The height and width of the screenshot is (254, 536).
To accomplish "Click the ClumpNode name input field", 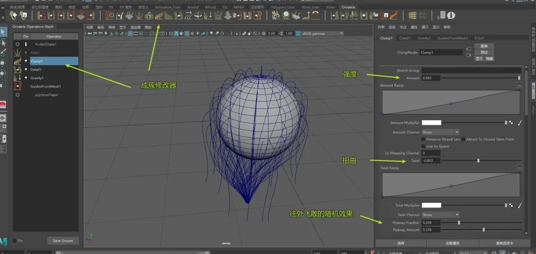I will (x=441, y=52).
